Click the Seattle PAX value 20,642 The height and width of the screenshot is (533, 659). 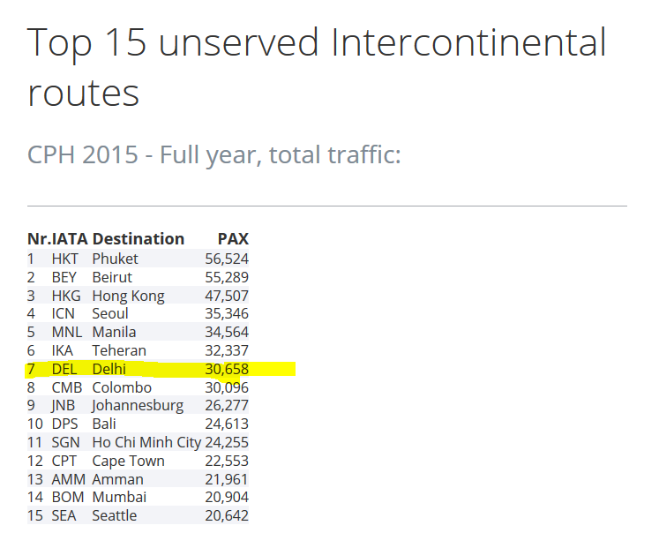(227, 515)
